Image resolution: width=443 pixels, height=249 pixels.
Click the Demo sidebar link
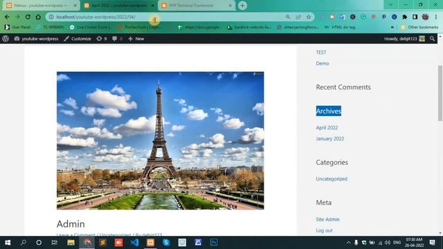[323, 63]
